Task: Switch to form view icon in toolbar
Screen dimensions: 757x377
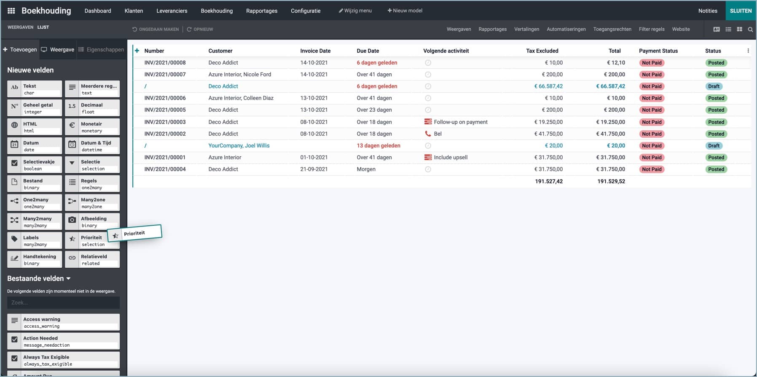Action: point(716,29)
